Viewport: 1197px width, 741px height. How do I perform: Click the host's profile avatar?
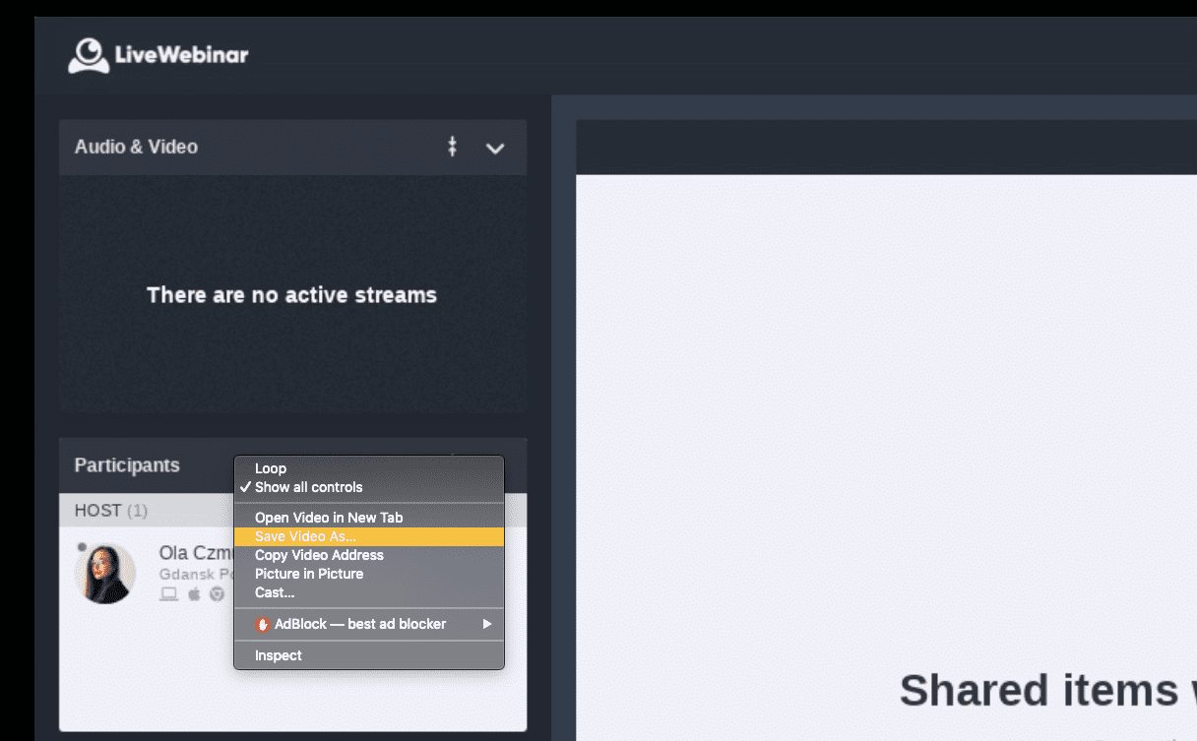coord(105,574)
